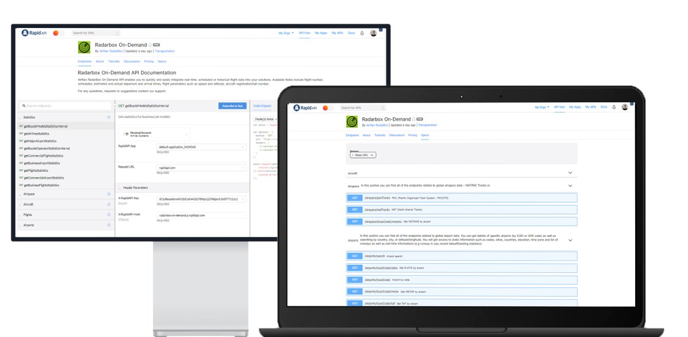Open the Endpoints tab on the monitor
This screenshot has width=688, height=337.
[84, 61]
